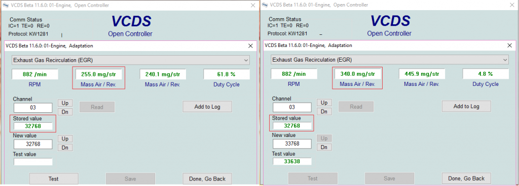The height and width of the screenshot is (186, 519).
Task: Click 882 /min RPM value in right window
Action: click(x=294, y=74)
